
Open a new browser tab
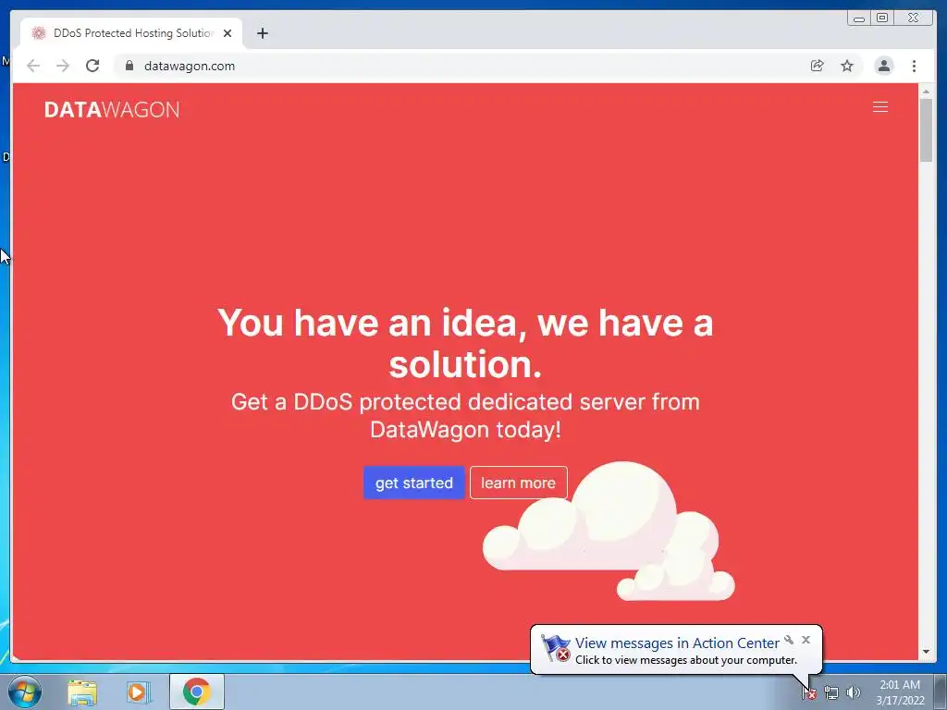[262, 33]
